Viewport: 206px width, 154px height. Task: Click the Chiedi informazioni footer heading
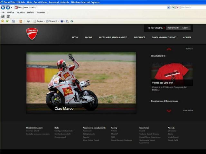click(34, 128)
